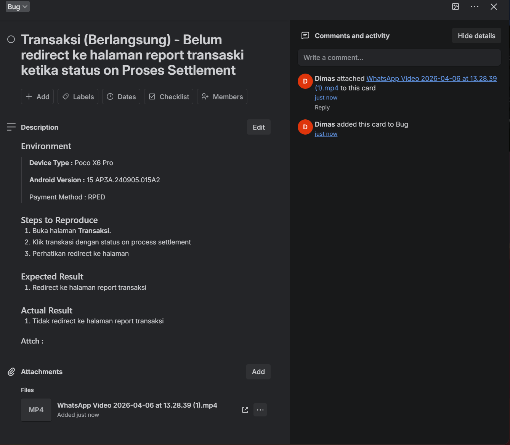Viewport: 510px width, 445px height.
Task: Click Tidak redirect ke halaman report transaksi
Action: (98, 321)
